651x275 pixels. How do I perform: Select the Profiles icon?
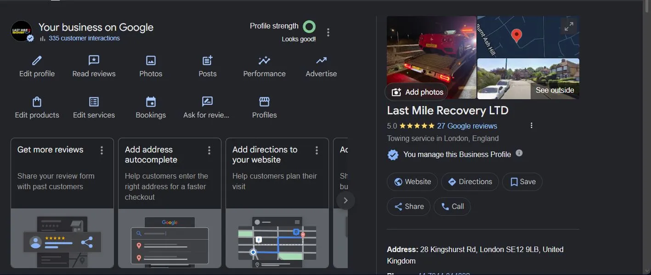pyautogui.click(x=264, y=101)
